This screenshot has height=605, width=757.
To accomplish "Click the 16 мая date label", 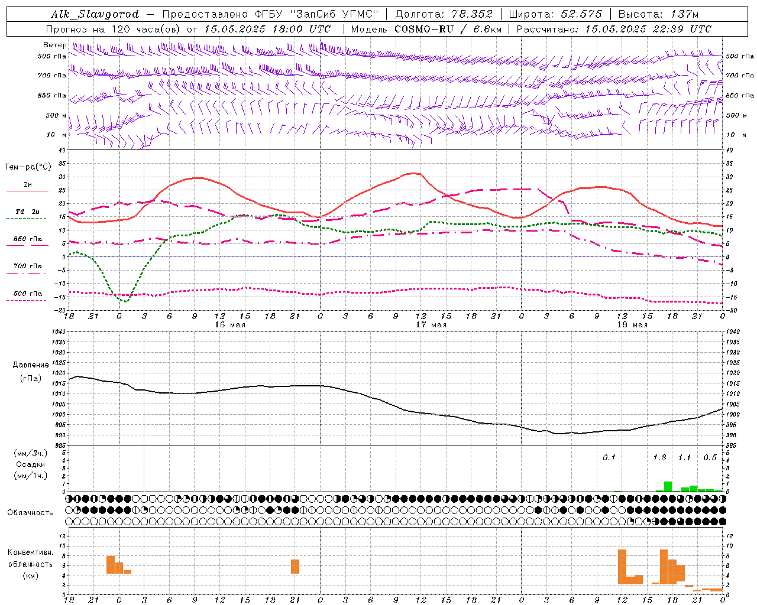I will 230,325.
